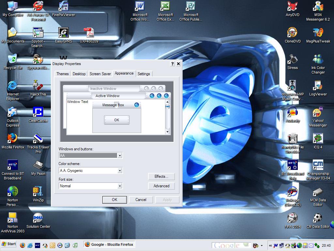334x251 pixels.
Task: Confirm with the OK button beside Cancel
Action: (x=114, y=200)
